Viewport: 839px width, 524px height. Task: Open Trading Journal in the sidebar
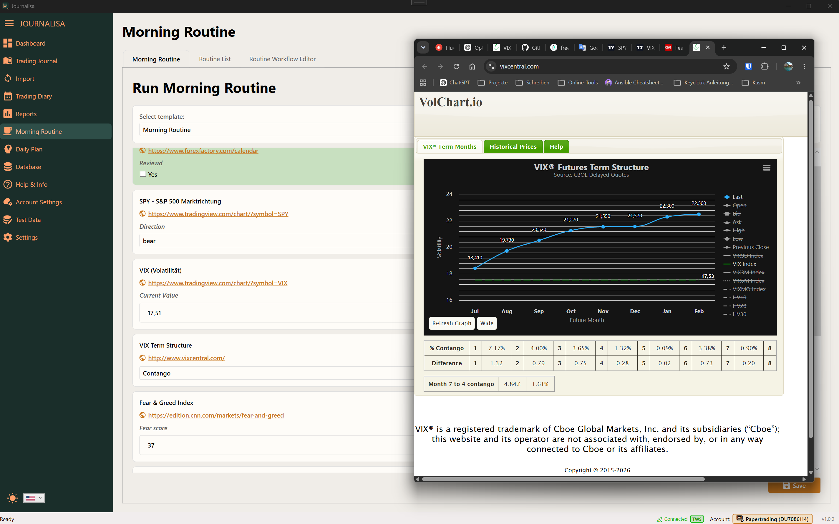[56, 61]
